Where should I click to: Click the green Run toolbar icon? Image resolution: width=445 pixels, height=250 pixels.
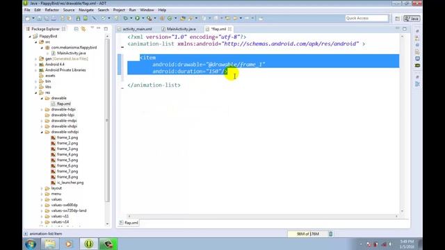(x=138, y=19)
